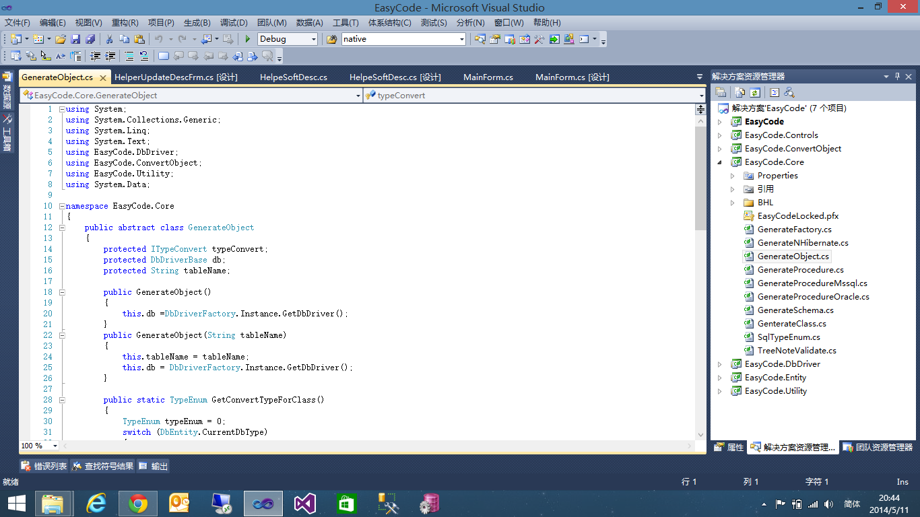Open Solution Explorer from main toolbar icon
The height and width of the screenshot is (517, 920).
point(480,39)
